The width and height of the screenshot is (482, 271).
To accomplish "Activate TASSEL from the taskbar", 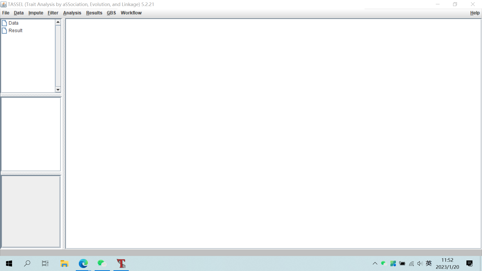I will 121,263.
